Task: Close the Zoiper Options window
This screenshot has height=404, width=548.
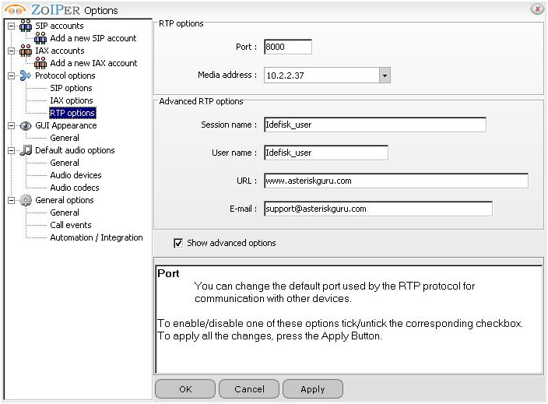Action: (x=536, y=9)
